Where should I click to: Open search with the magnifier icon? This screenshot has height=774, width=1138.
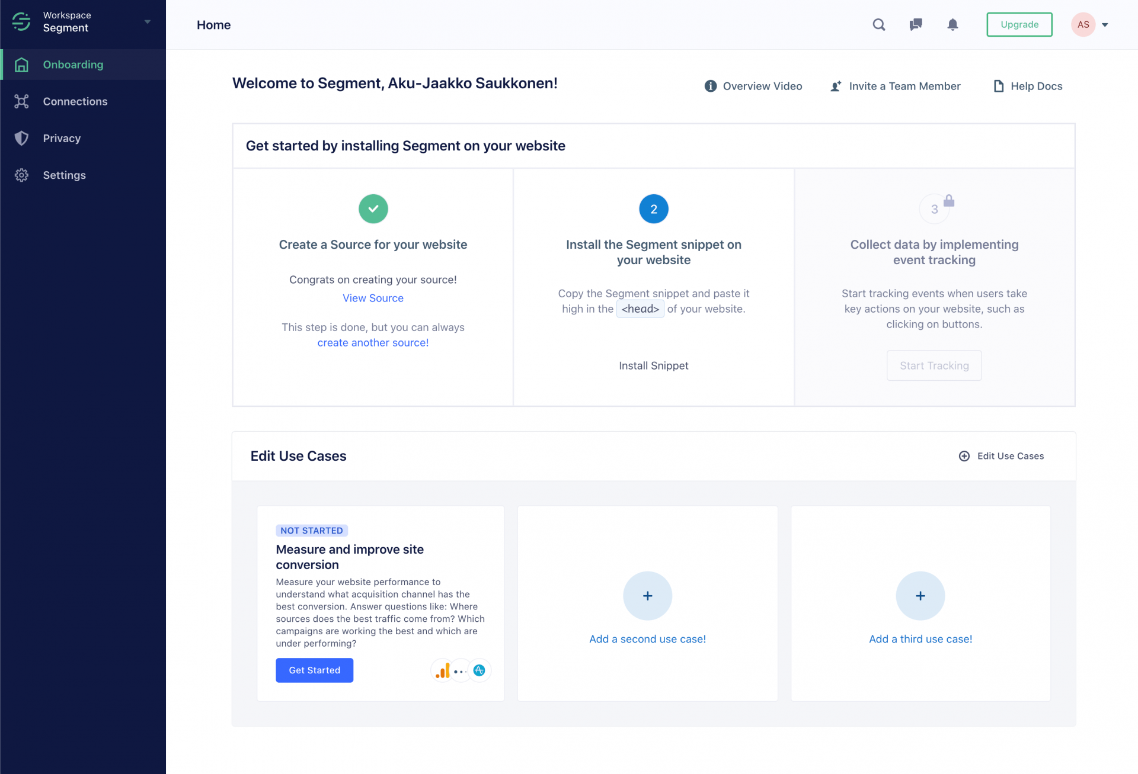(879, 24)
